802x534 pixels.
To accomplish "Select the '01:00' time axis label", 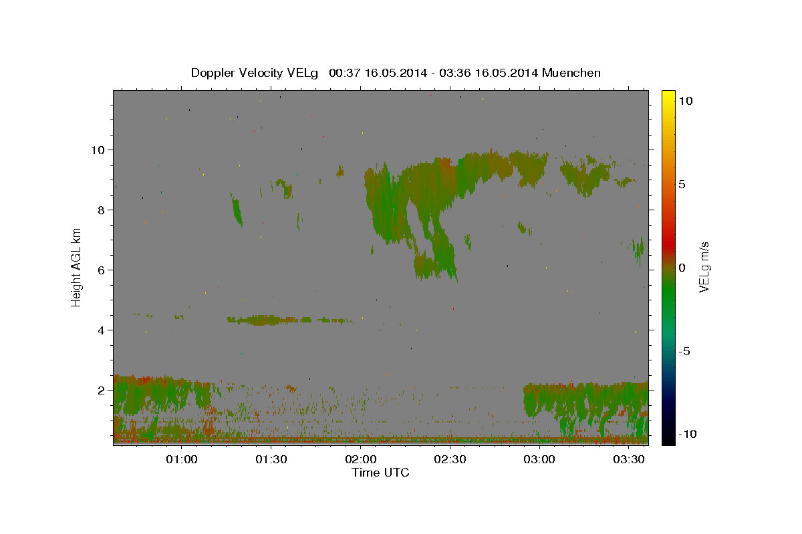I will pos(181,459).
